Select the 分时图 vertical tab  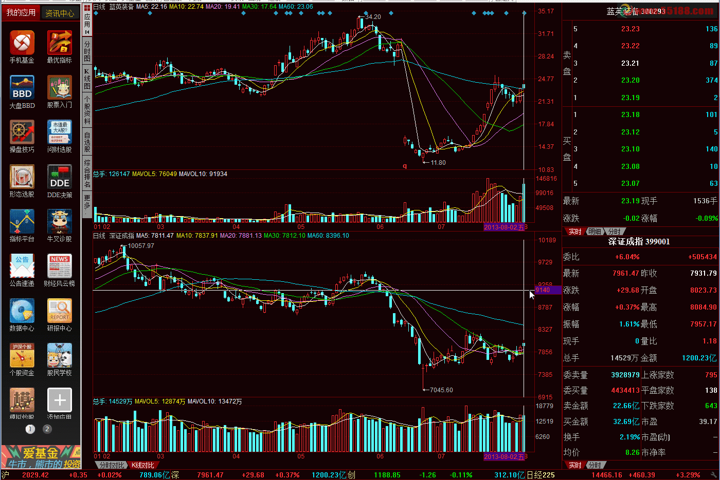tap(87, 51)
